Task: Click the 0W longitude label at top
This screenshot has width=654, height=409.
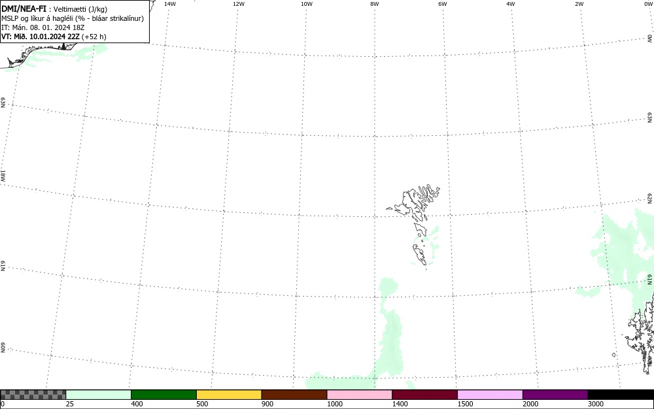Action: [648, 4]
